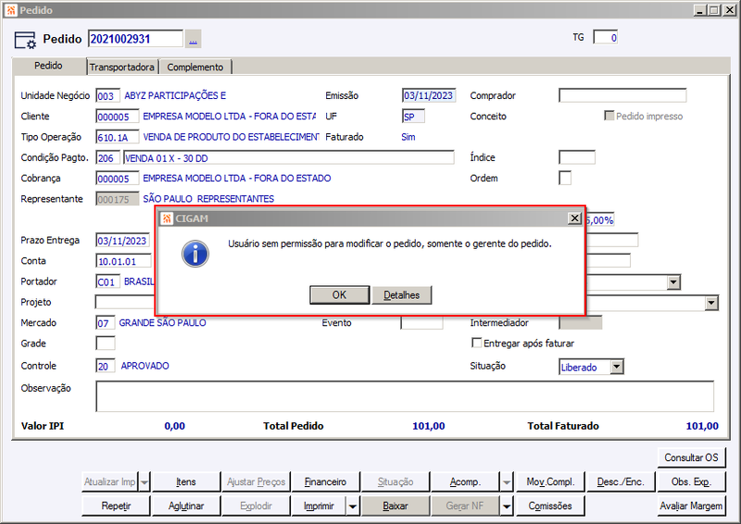Click the CIGAM logo in the dialog title bar
Viewport: 741px width, 524px height.
click(x=167, y=218)
